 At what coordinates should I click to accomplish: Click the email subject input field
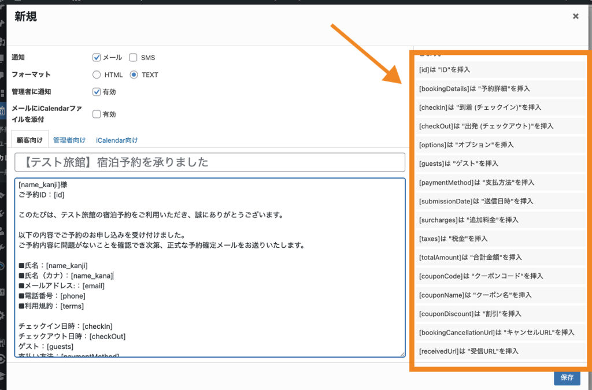(x=209, y=162)
